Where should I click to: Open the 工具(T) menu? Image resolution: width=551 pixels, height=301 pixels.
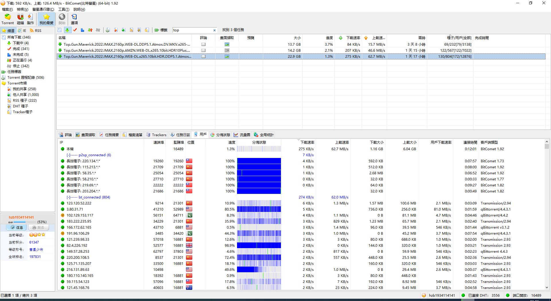[x=64, y=9]
